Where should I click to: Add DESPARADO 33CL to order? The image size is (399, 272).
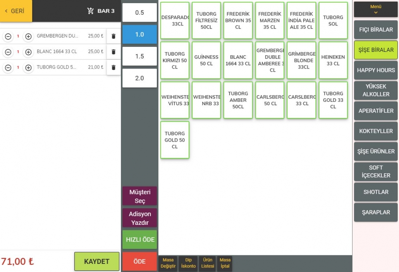(x=175, y=21)
